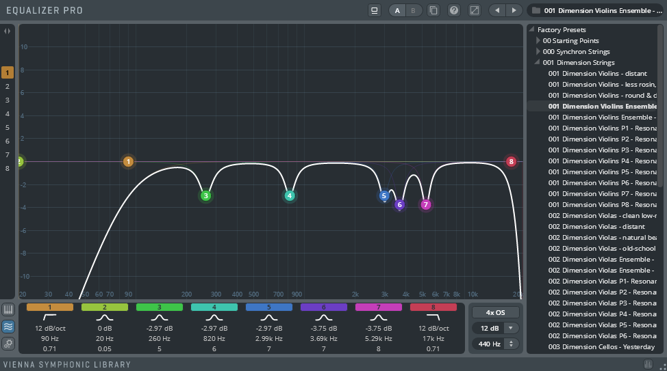Copy settings between A and B
The width and height of the screenshot is (667, 371).
pyautogui.click(x=433, y=11)
